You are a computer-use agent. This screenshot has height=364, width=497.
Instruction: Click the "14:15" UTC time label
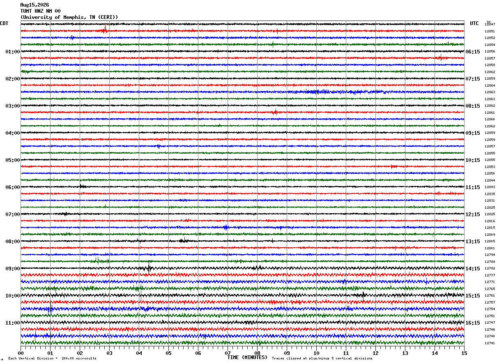[473, 269]
